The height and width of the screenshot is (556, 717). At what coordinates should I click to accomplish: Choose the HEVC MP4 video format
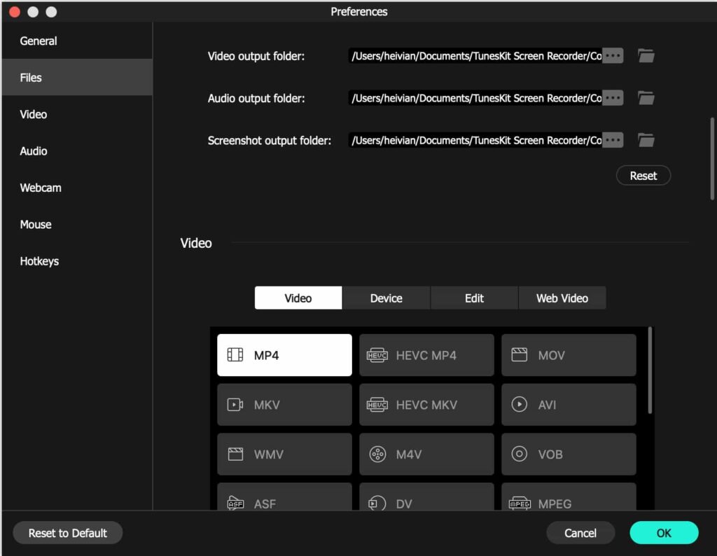[x=426, y=355]
